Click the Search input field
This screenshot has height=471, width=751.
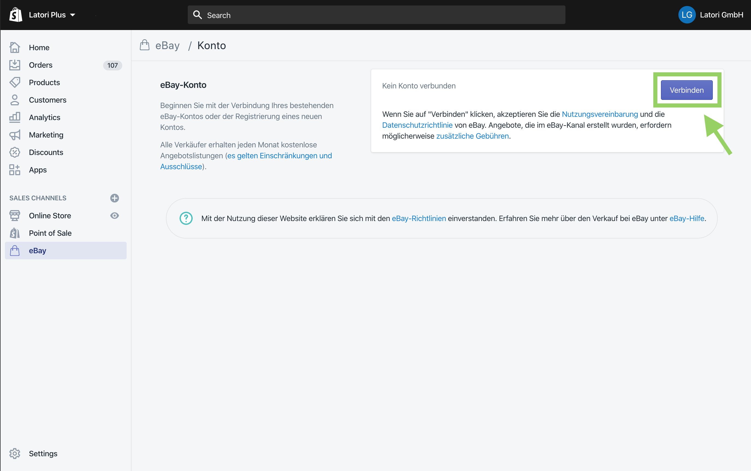pos(376,15)
